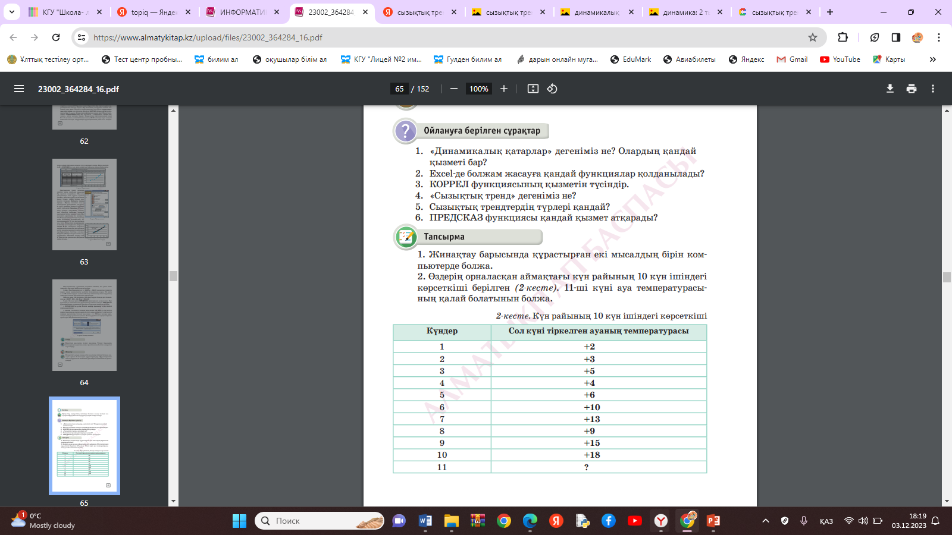Open the Chrome side panel
This screenshot has width=952, height=535.
tap(896, 37)
